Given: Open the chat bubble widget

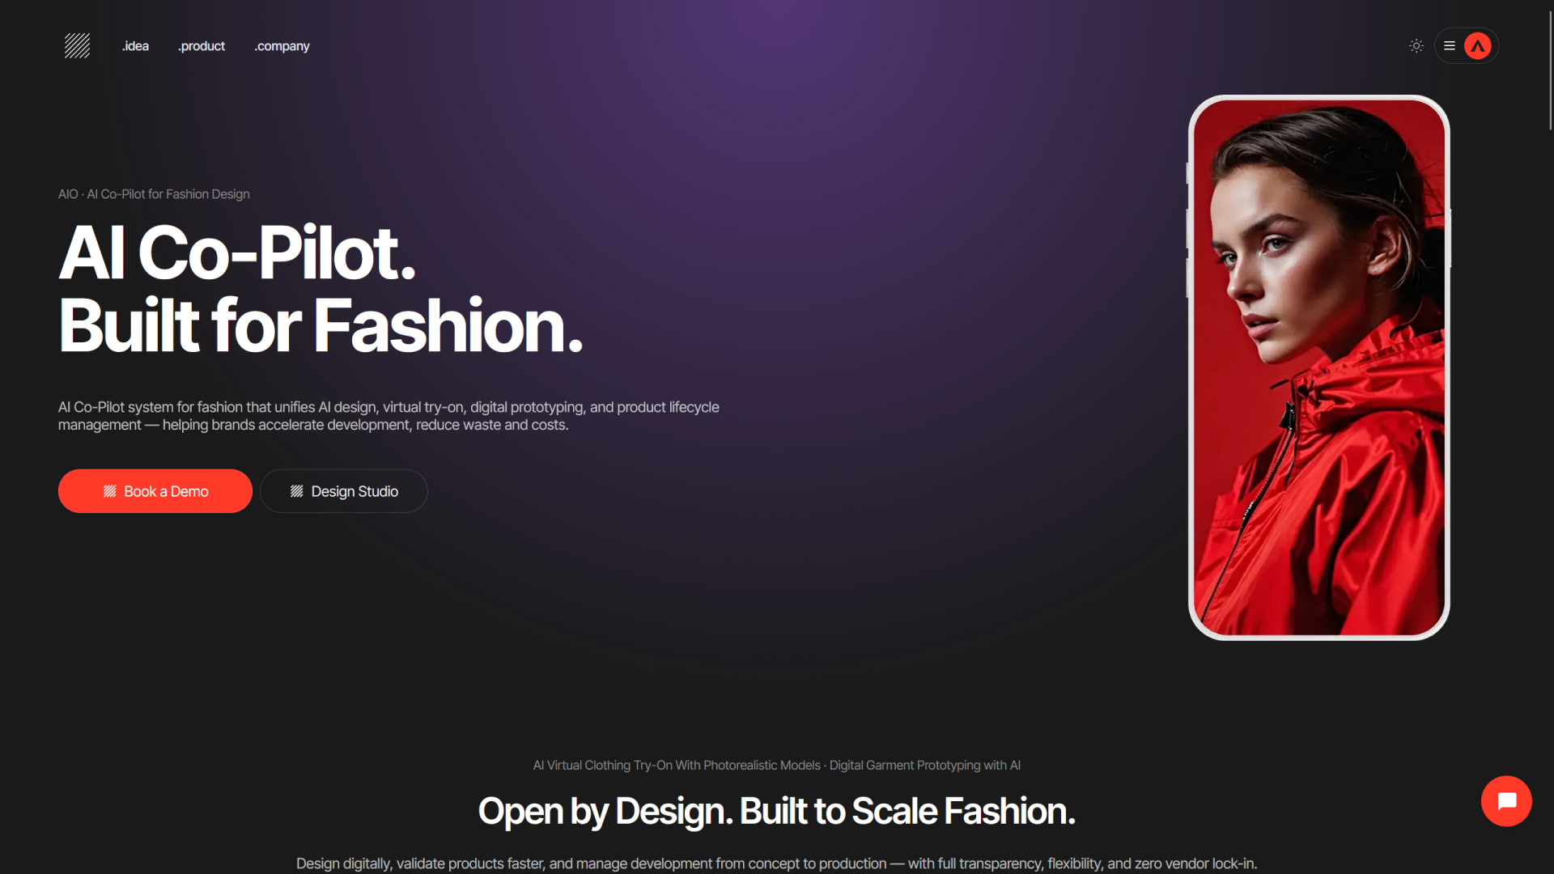Looking at the screenshot, I should pyautogui.click(x=1506, y=801).
